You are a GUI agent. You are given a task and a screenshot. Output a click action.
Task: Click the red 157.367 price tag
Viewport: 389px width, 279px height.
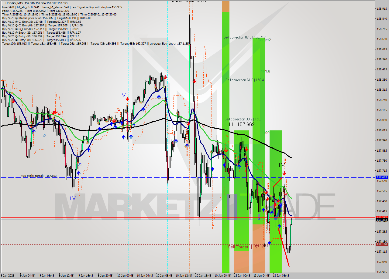382,217
